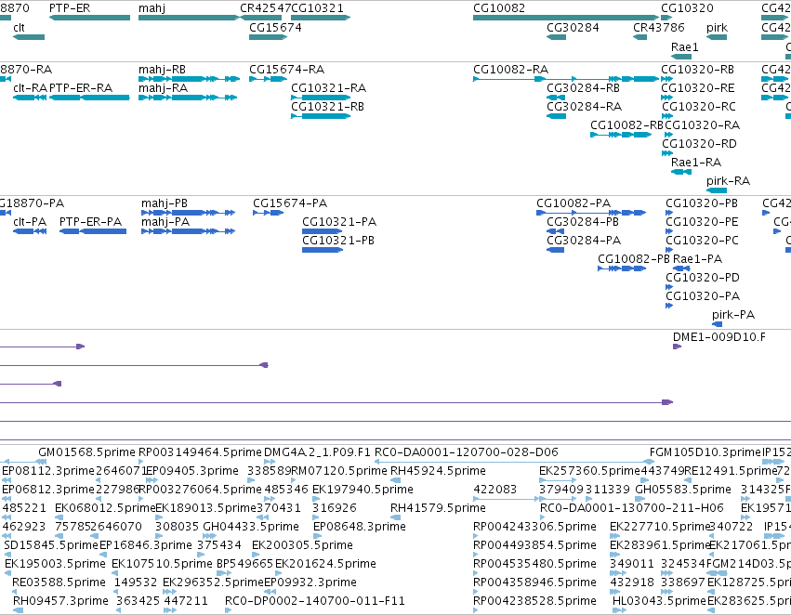Select the RH41579.5prime EST label
Viewport: 791px width, 615px height.
coord(438,508)
